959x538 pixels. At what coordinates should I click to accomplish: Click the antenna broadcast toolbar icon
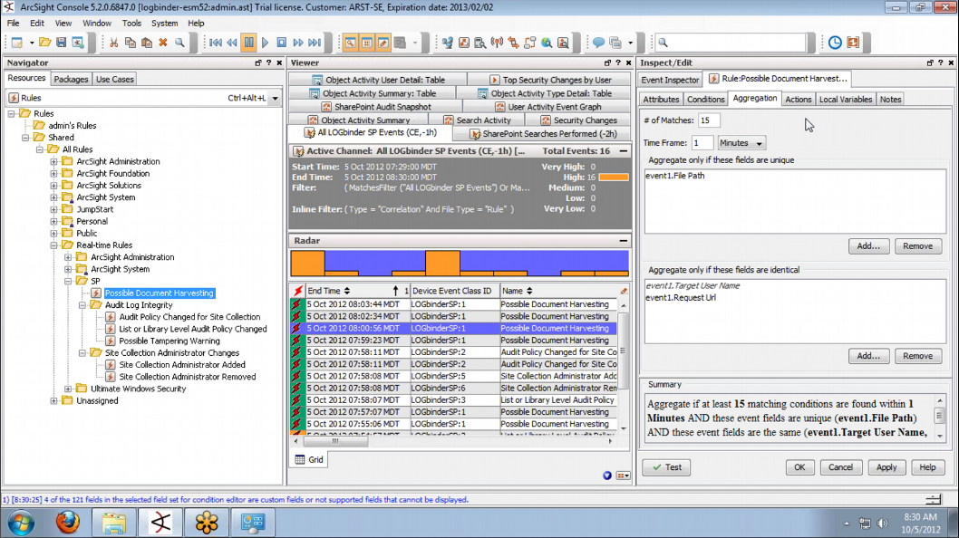[498, 43]
